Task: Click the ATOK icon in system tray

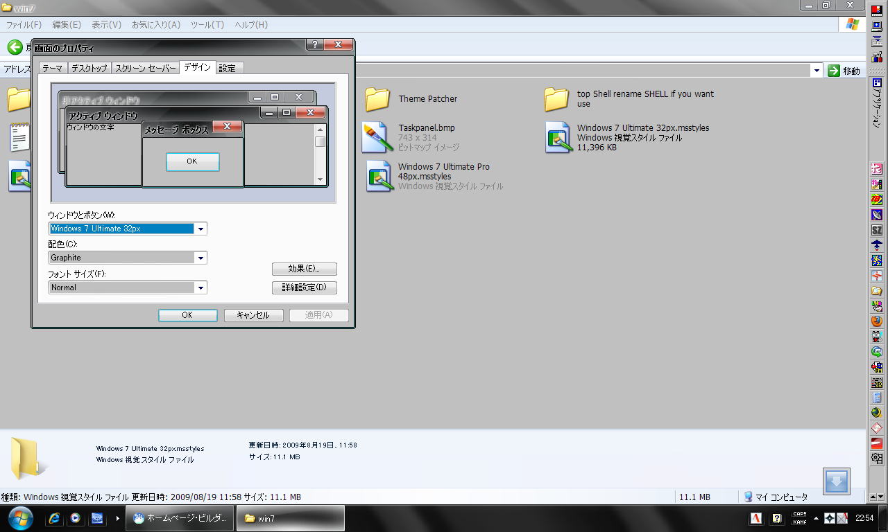Action: point(755,518)
